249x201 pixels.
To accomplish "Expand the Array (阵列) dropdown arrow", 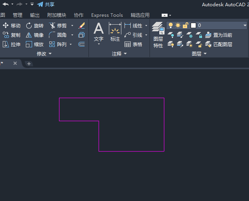I will 70,44.
